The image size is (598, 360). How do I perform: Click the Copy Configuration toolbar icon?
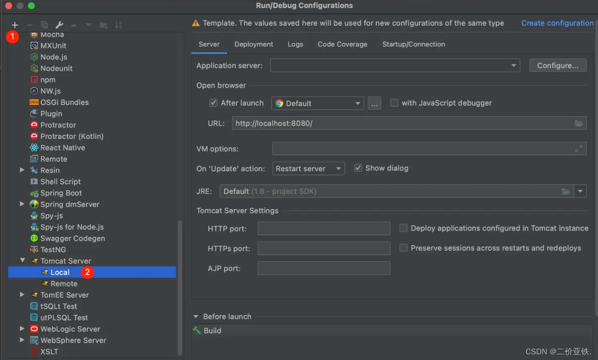44,25
